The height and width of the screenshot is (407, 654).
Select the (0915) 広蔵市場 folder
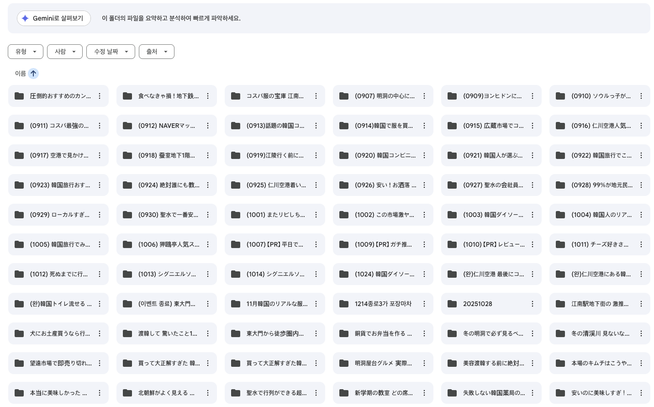point(486,126)
